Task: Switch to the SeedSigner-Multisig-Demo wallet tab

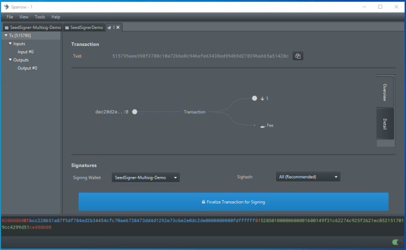Action: coord(32,27)
